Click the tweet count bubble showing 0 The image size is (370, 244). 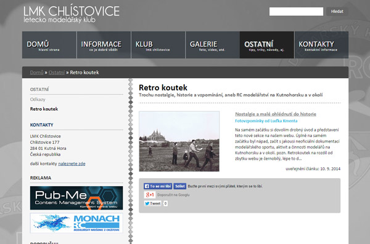[x=165, y=203]
